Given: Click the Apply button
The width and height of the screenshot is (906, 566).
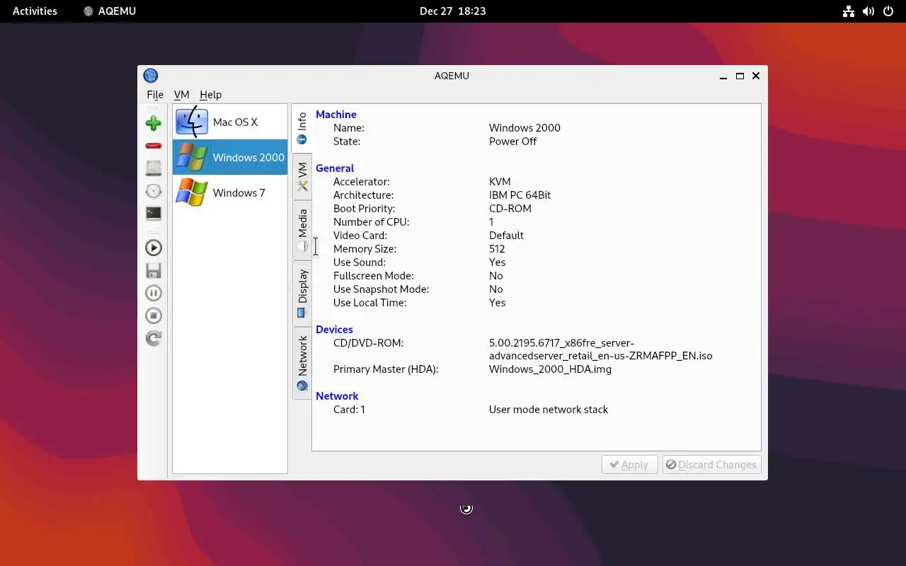Looking at the screenshot, I should (629, 464).
